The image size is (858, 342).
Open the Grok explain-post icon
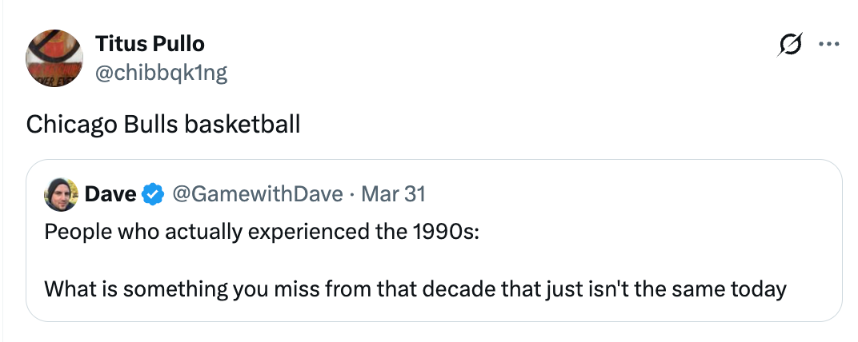tap(789, 46)
